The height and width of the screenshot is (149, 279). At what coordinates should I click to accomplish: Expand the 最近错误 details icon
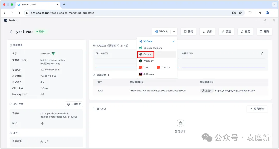[47, 142]
